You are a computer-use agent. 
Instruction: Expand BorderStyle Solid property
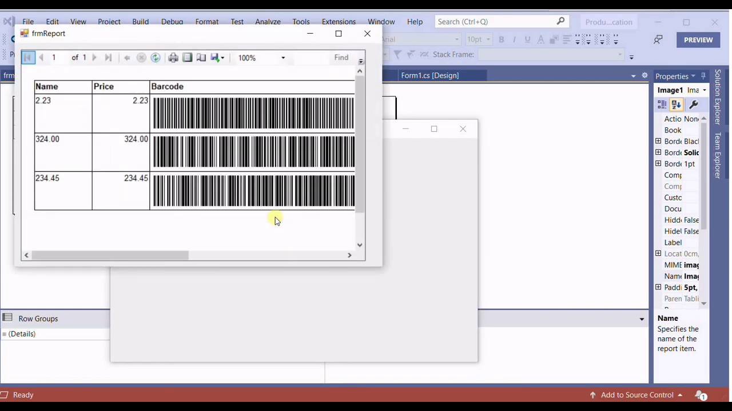click(x=658, y=152)
